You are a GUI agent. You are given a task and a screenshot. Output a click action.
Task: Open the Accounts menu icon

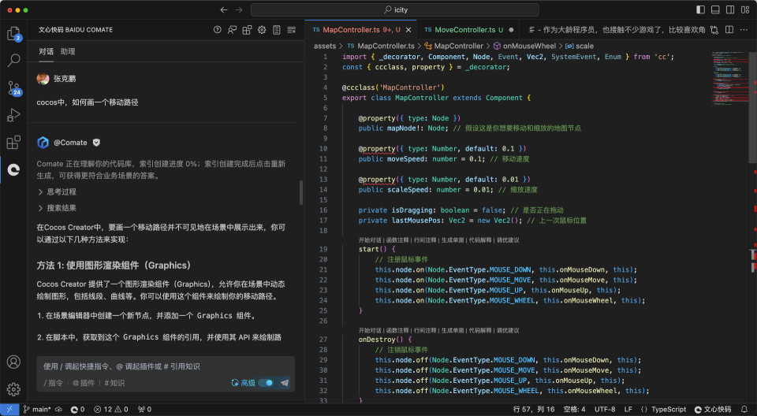(13, 362)
